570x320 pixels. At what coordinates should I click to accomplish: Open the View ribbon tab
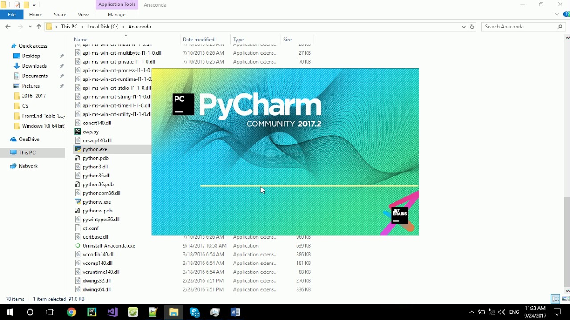pos(83,15)
